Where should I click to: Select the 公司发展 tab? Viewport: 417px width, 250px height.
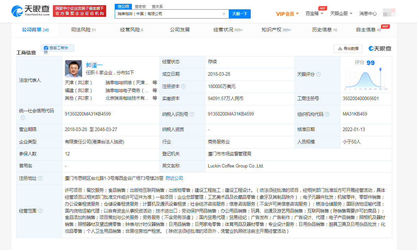coord(180,30)
